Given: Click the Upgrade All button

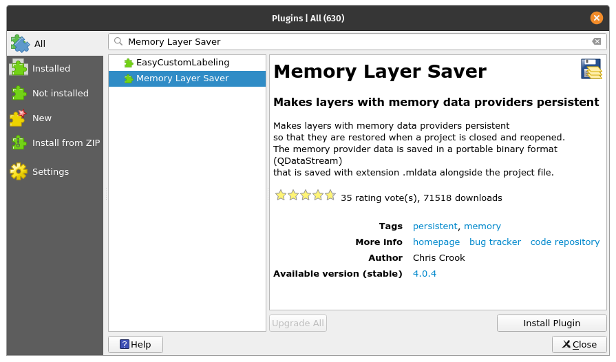Looking at the screenshot, I should pyautogui.click(x=298, y=323).
